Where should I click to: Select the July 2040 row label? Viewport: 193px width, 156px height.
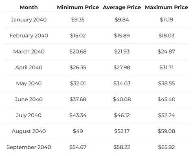pos(29,115)
